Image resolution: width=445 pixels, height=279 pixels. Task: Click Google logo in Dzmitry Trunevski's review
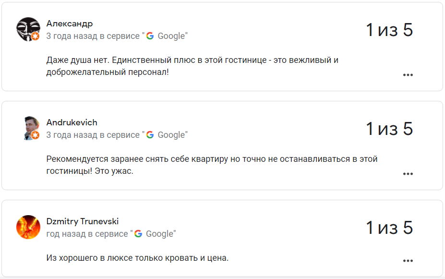[138, 234]
